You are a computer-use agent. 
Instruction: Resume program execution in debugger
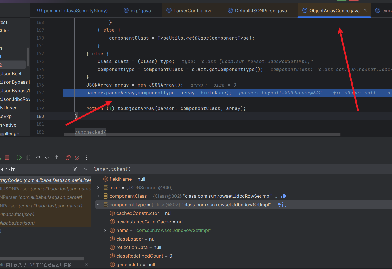(19, 158)
